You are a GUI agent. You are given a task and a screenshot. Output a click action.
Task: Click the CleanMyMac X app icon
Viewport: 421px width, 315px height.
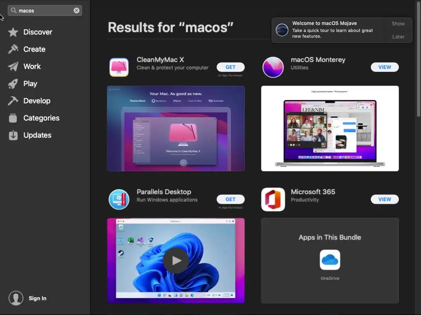tap(119, 67)
